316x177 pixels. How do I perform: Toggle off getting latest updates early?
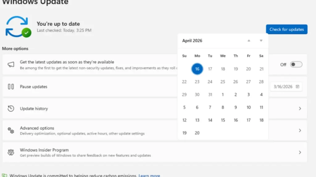pyautogui.click(x=296, y=65)
